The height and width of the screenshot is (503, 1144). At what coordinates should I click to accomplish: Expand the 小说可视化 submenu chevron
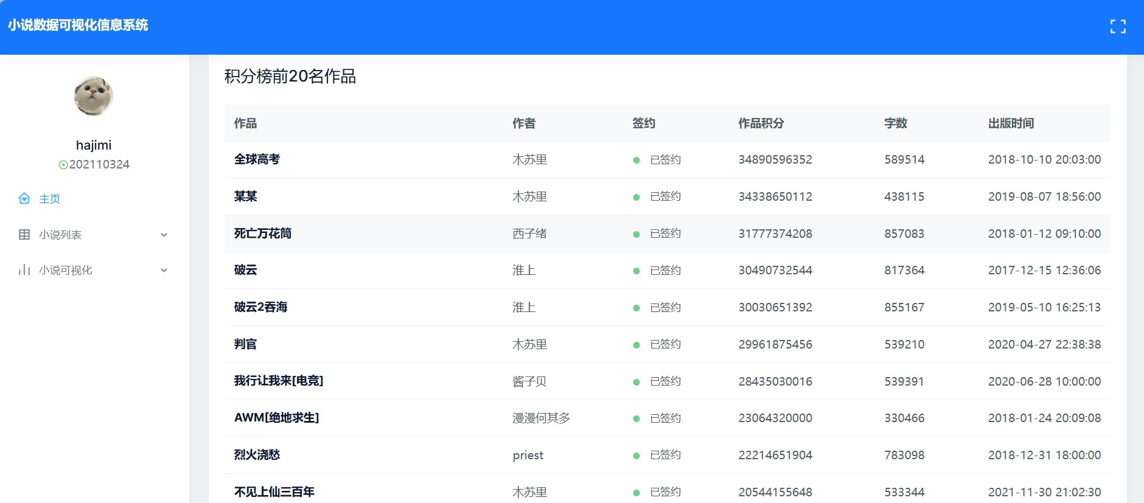click(x=164, y=270)
